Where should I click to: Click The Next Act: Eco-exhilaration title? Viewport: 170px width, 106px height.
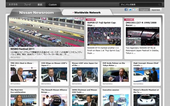[18, 91]
